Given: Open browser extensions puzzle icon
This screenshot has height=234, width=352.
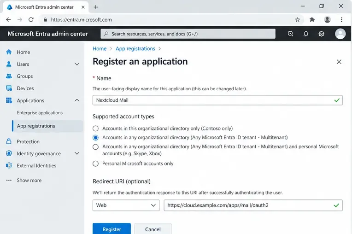Looking at the screenshot, I should (x=312, y=20).
